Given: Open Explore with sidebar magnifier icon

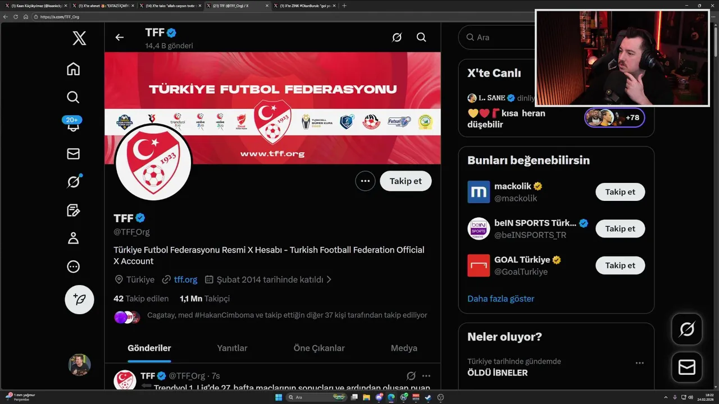Looking at the screenshot, I should [x=73, y=97].
